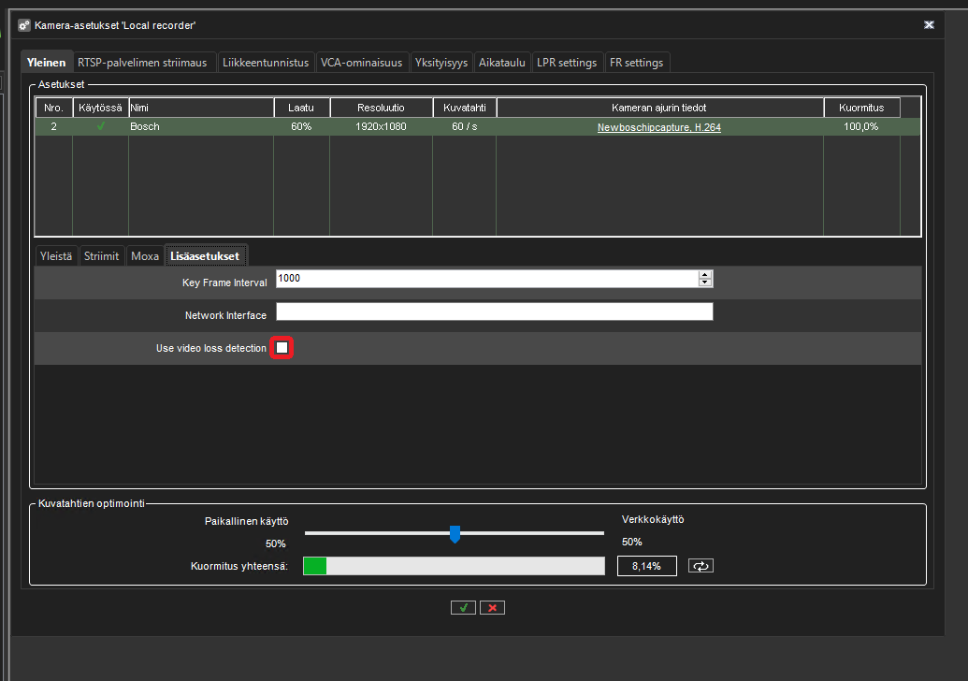Viewport: 968px width, 681px height.
Task: Click the green checkmark in Käytössä column
Action: point(101,126)
